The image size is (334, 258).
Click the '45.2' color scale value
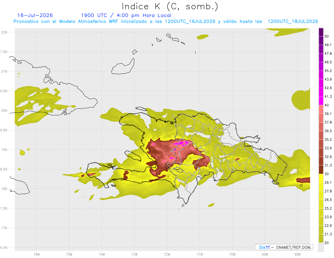[x=328, y=71]
